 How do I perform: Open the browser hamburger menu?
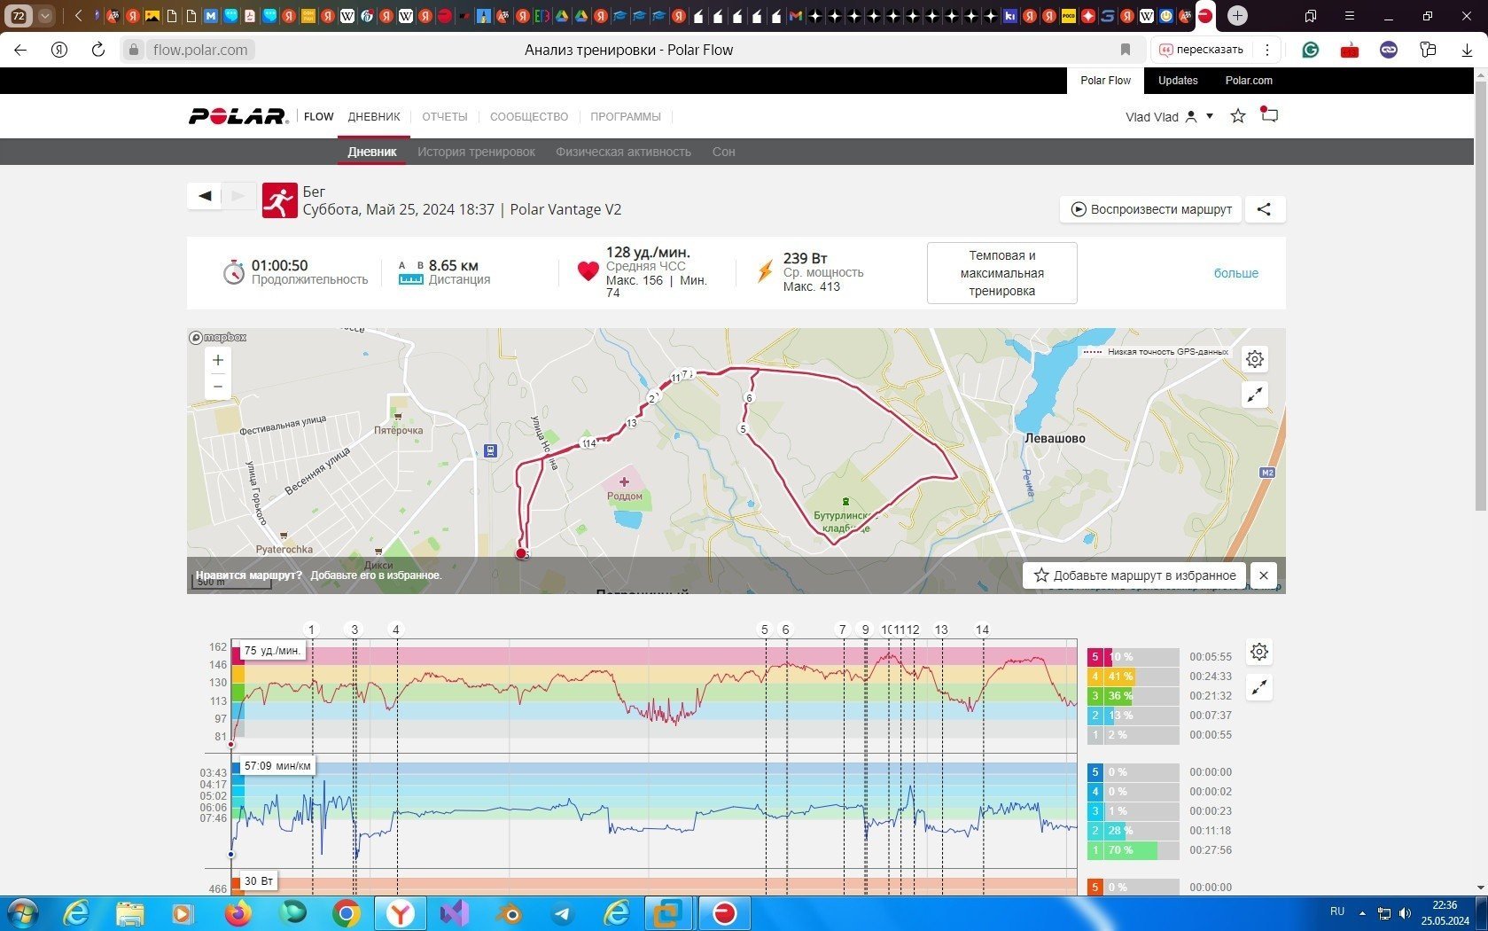click(x=1349, y=15)
